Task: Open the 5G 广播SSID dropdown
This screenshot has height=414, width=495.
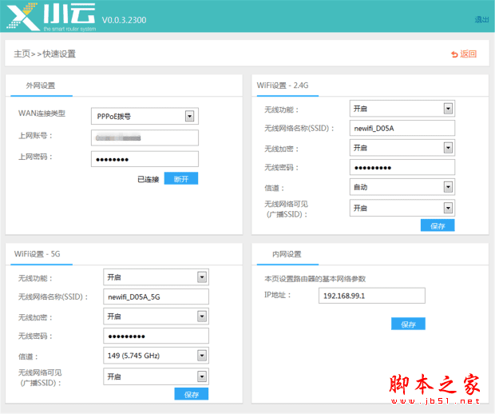Action: (156, 376)
